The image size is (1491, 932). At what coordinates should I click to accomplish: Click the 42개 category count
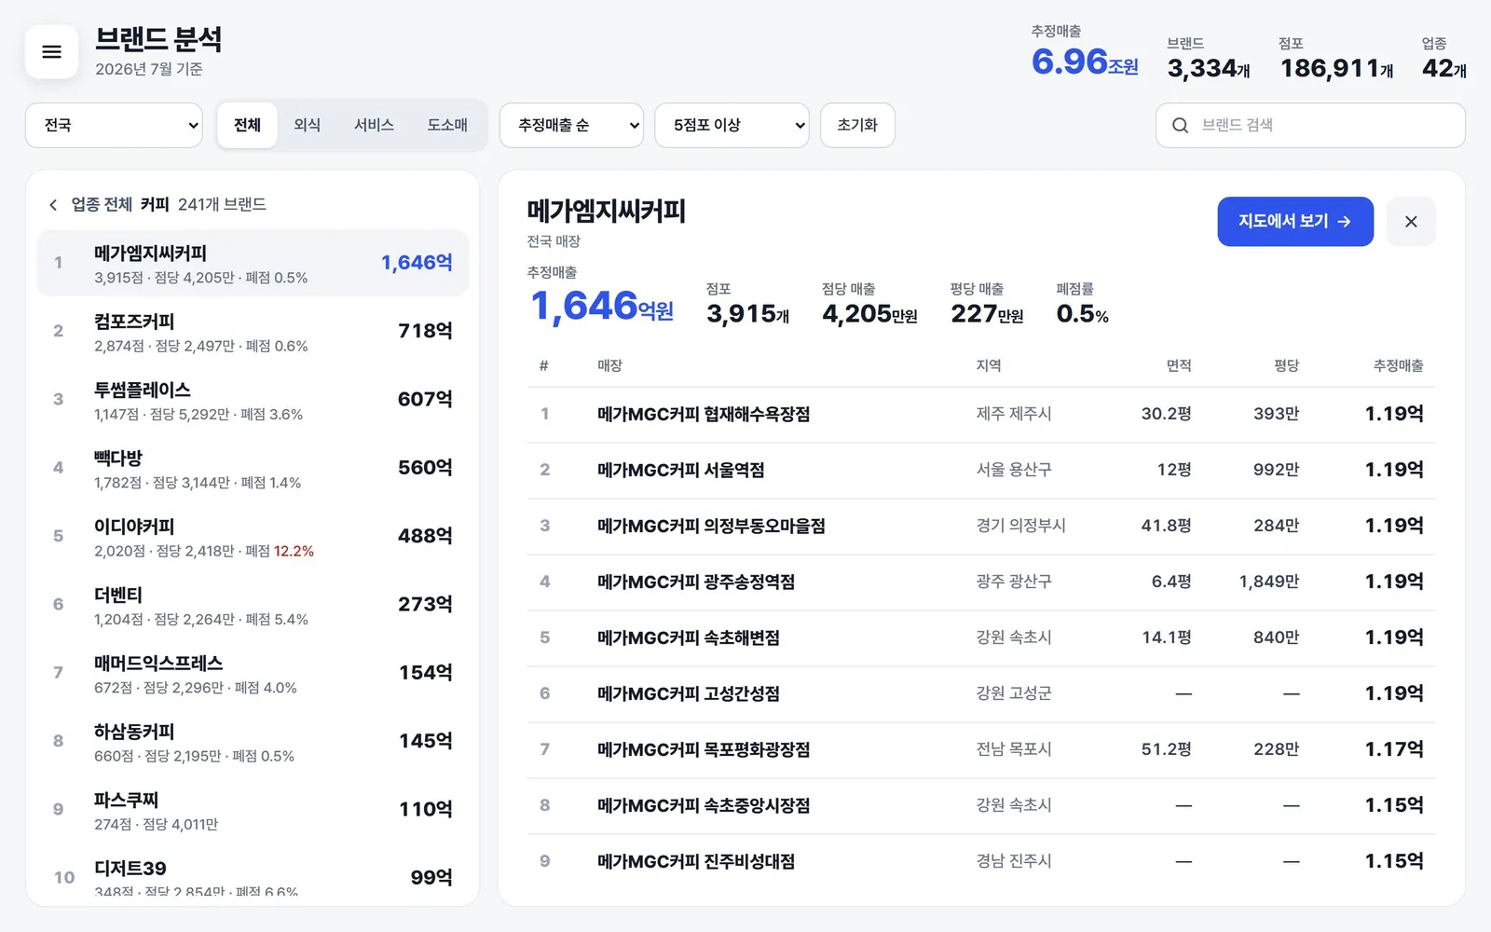1444,68
